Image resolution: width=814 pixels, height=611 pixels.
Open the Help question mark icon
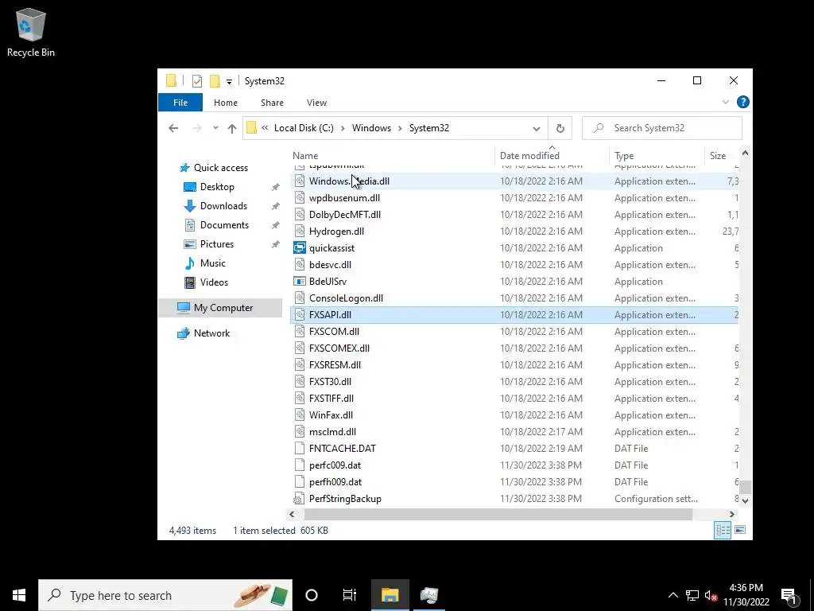(743, 102)
